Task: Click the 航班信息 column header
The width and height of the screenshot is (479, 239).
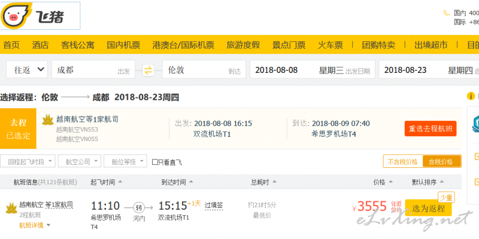Action: click(46, 182)
